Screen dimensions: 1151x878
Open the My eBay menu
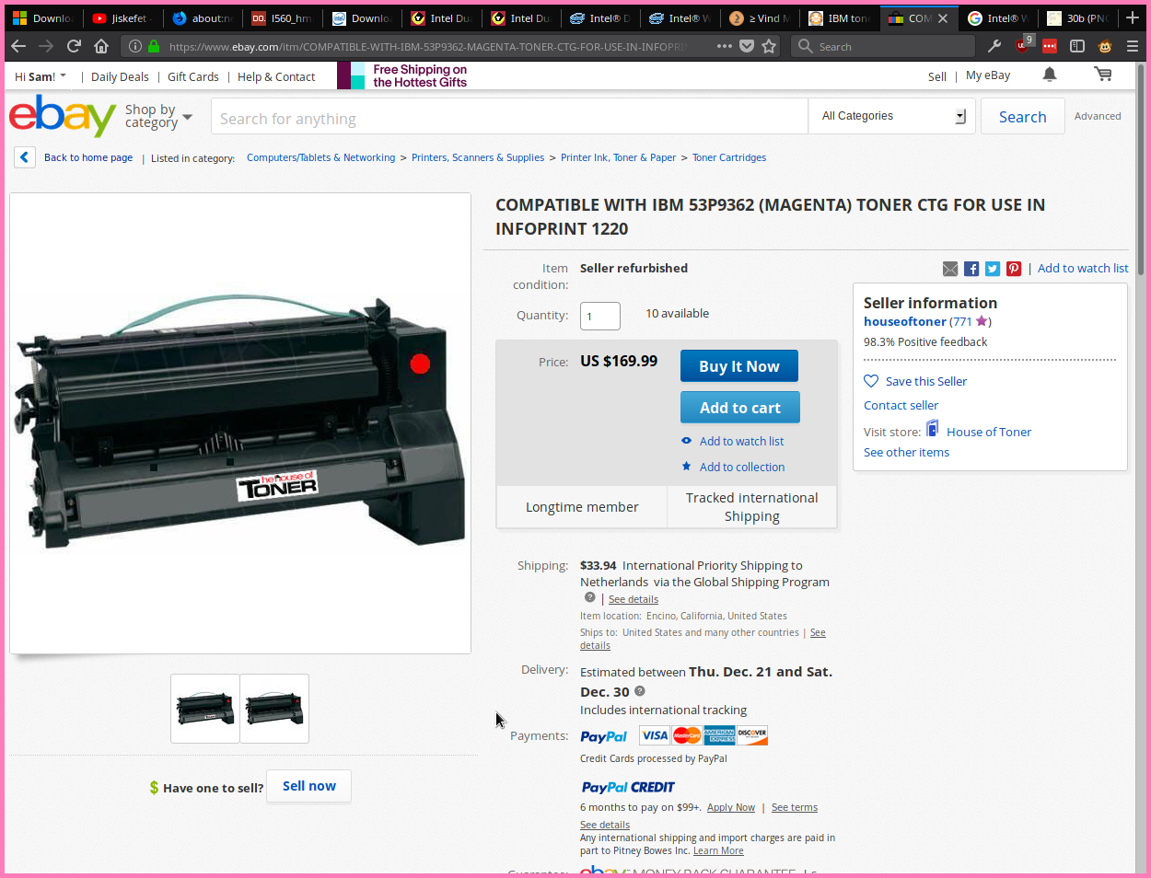[x=987, y=75]
